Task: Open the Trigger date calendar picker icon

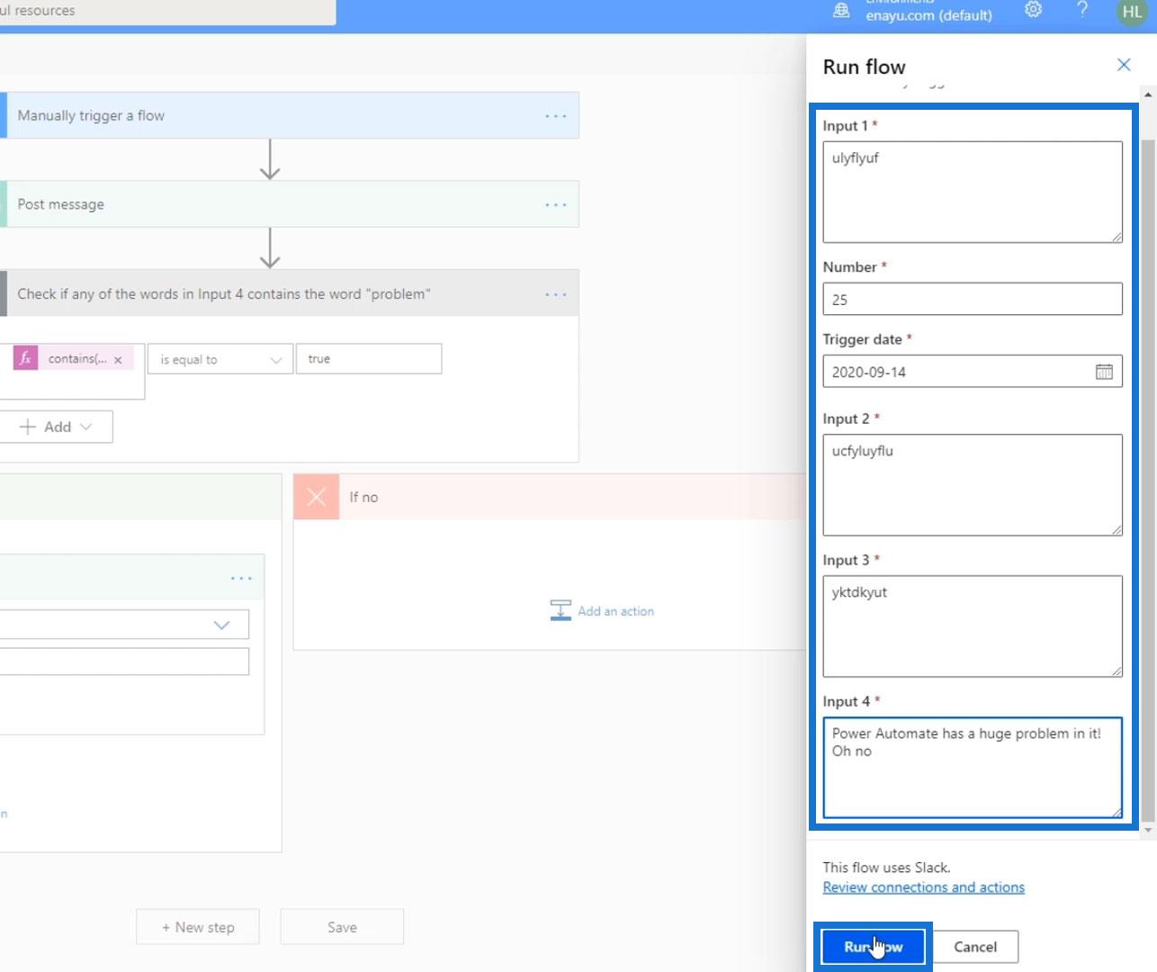Action: pyautogui.click(x=1104, y=372)
